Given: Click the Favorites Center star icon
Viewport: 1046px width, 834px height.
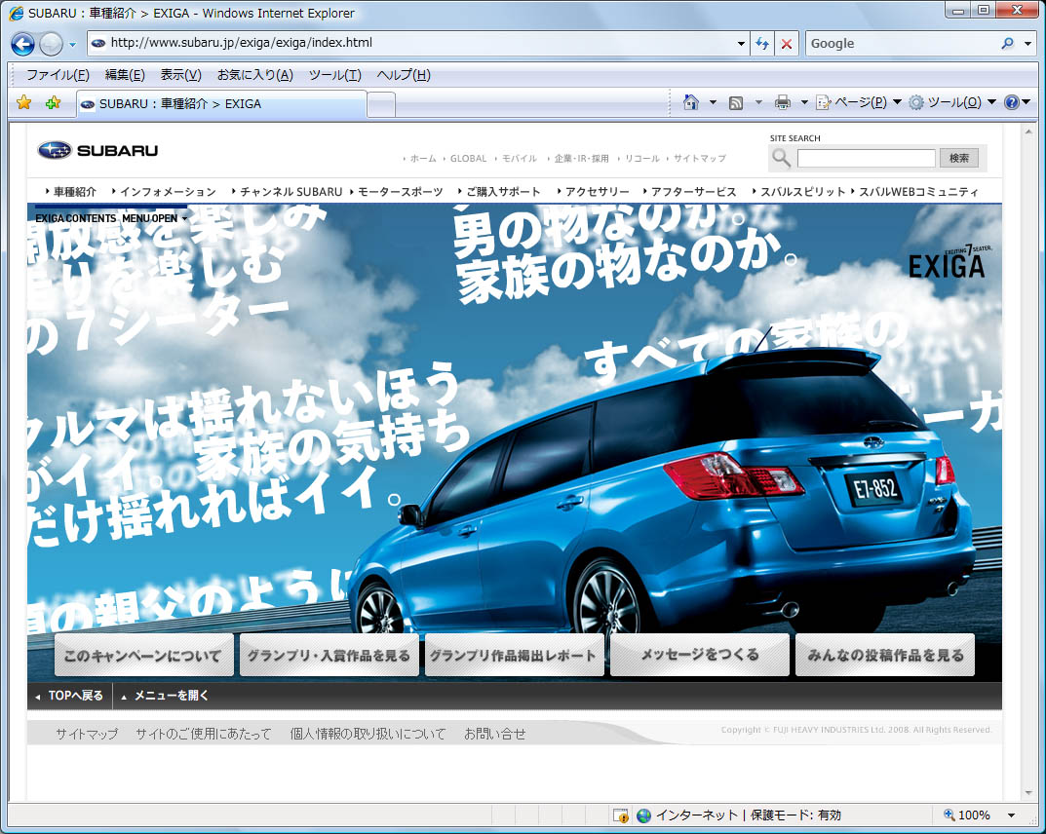Looking at the screenshot, I should (x=24, y=102).
